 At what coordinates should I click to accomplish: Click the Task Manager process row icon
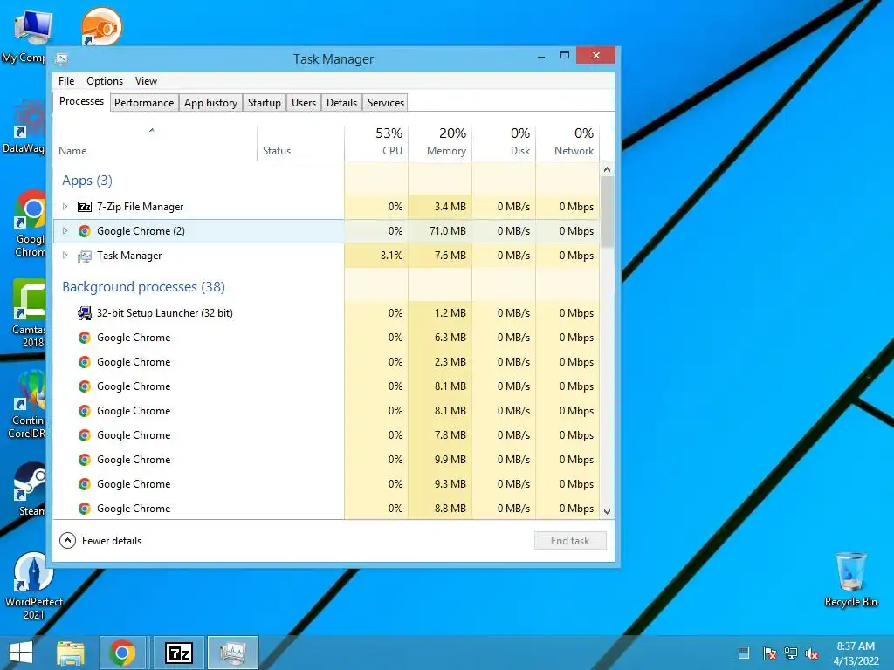pos(85,256)
